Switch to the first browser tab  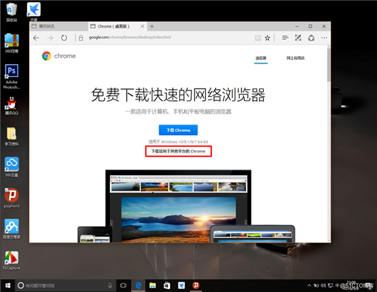[x=59, y=26]
